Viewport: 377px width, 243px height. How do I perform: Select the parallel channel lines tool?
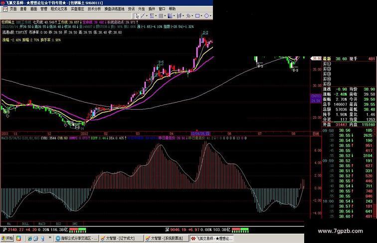tap(179, 16)
